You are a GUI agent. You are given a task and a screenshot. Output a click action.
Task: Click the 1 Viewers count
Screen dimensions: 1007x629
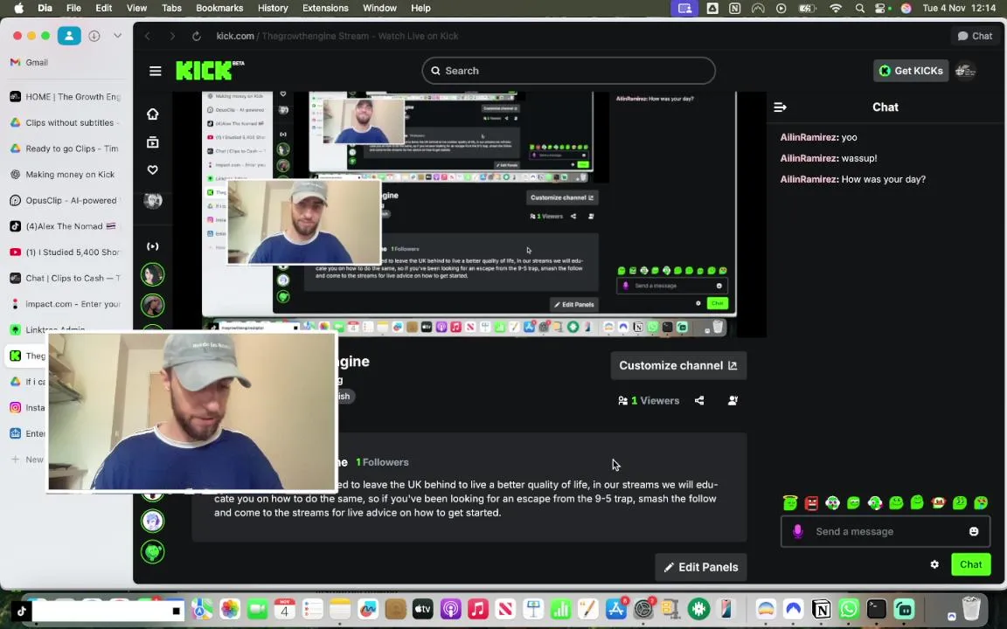(x=649, y=400)
